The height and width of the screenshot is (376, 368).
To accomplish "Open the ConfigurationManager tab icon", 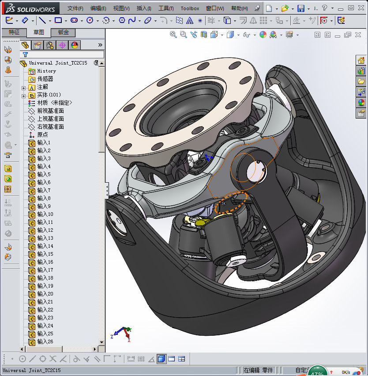I will (x=50, y=45).
